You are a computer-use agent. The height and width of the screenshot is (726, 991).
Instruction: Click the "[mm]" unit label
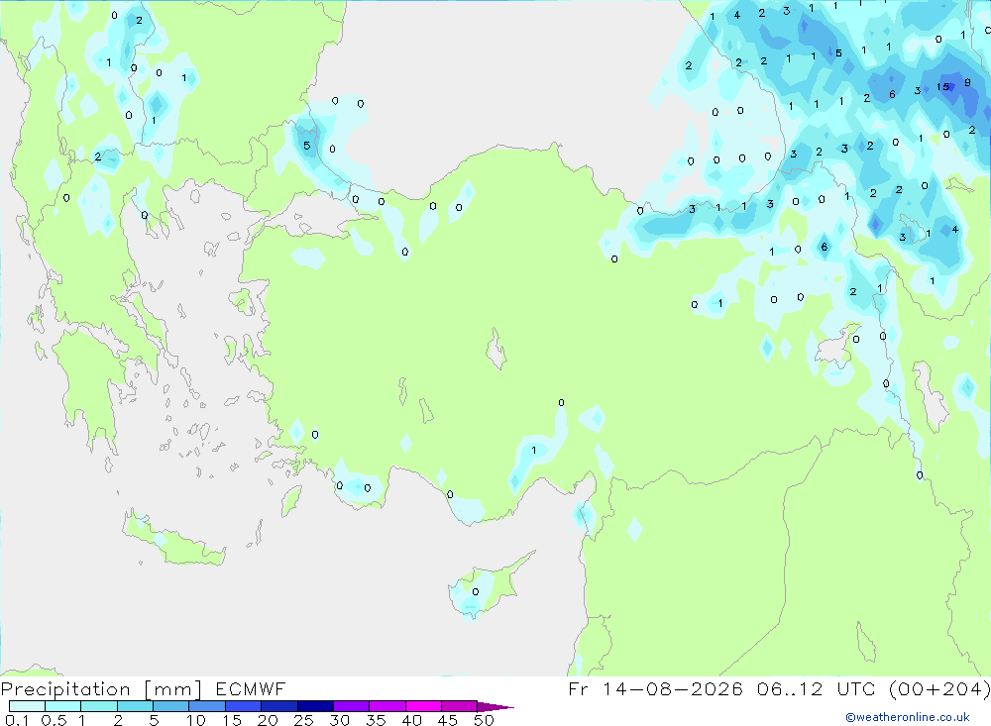point(172,689)
